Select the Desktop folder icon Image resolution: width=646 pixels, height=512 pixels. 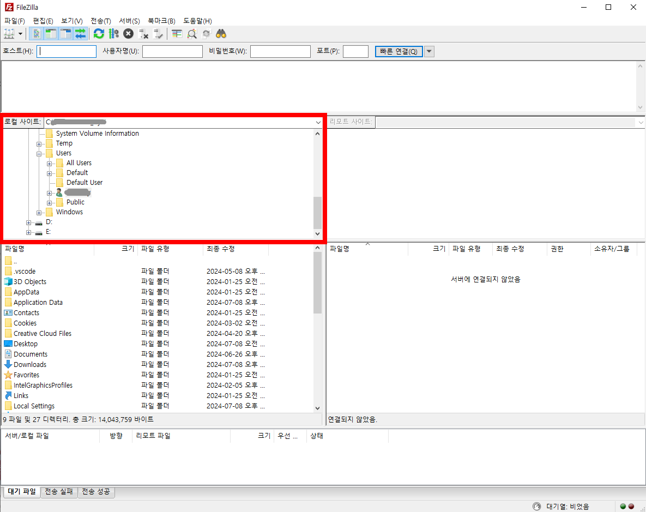point(8,344)
